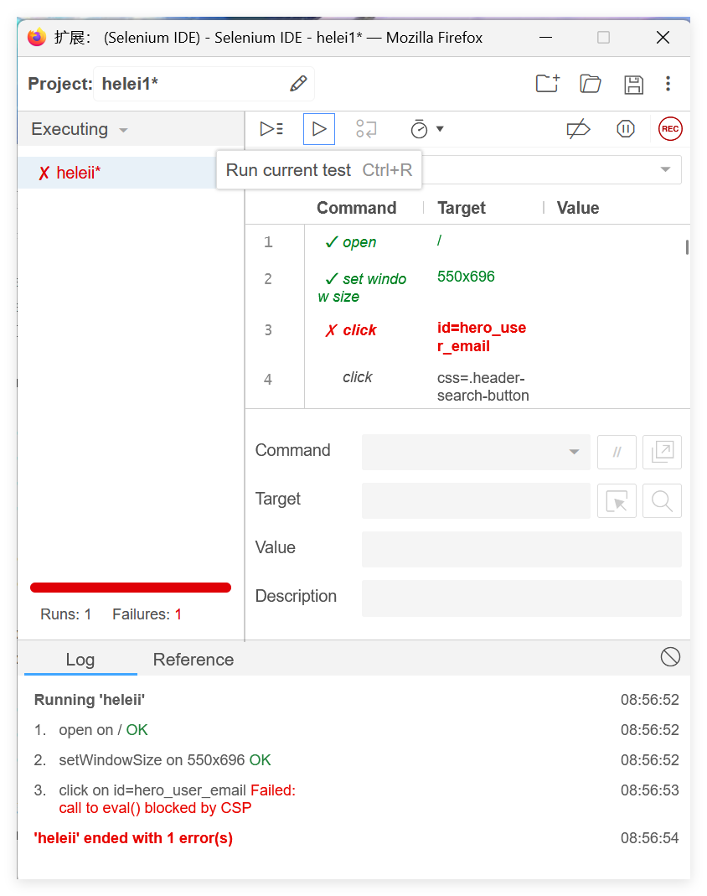
Task: Expand the Executing view dropdown
Action: (x=123, y=130)
